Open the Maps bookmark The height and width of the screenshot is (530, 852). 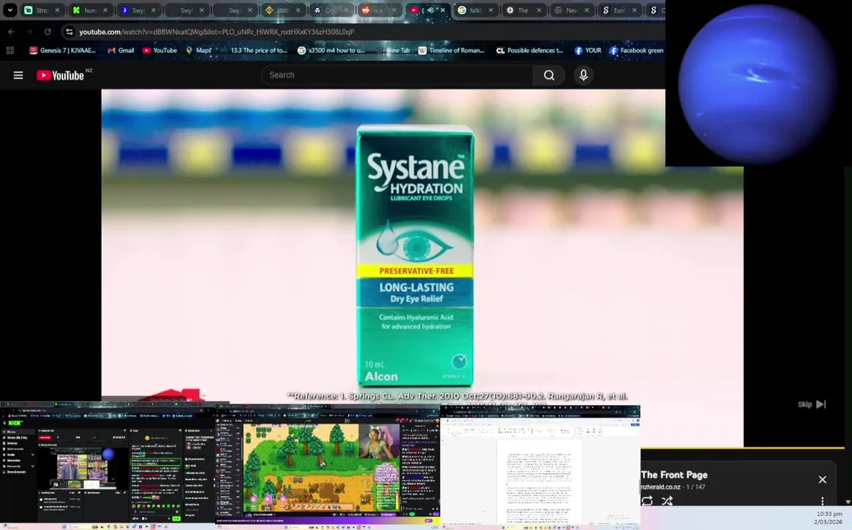(198, 51)
